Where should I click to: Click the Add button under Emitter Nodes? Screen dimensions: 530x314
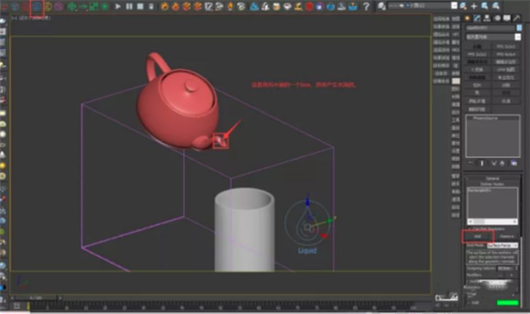477,235
